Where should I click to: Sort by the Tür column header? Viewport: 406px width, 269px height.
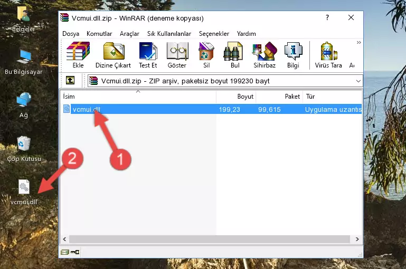coord(333,97)
